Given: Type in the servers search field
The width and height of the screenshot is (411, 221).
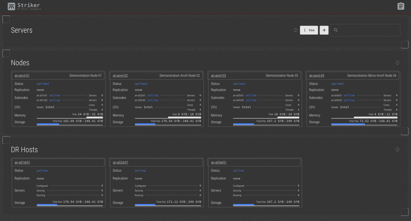Looking at the screenshot, I should tap(368, 30).
